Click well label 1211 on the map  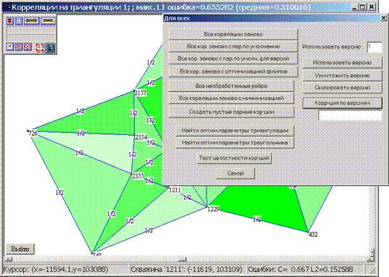(175, 190)
